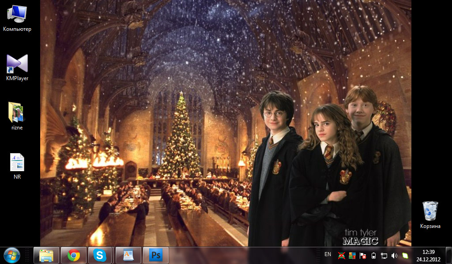Screen dimensions: 452x264
Task: Check the battery status tray icon
Action: click(x=373, y=255)
